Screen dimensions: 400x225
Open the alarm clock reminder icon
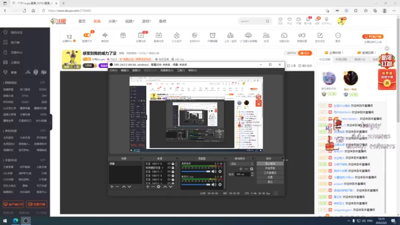pyautogui.click(x=212, y=35)
